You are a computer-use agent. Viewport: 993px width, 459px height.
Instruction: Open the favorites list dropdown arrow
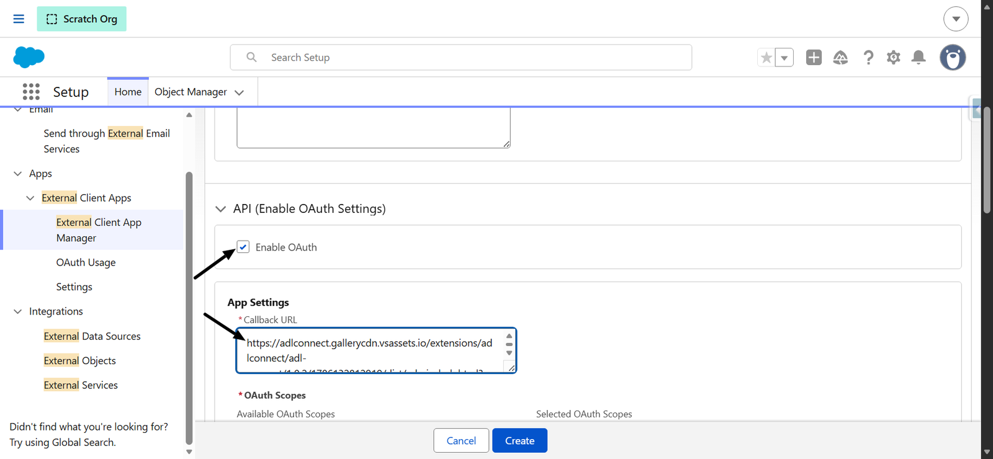tap(784, 58)
